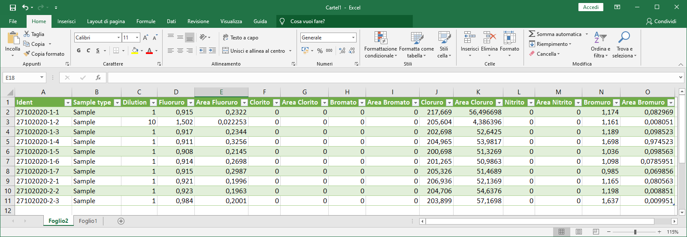Viewport: 687px width, 237px height.
Task: Toggle bold (G) formatting
Action: [79, 51]
